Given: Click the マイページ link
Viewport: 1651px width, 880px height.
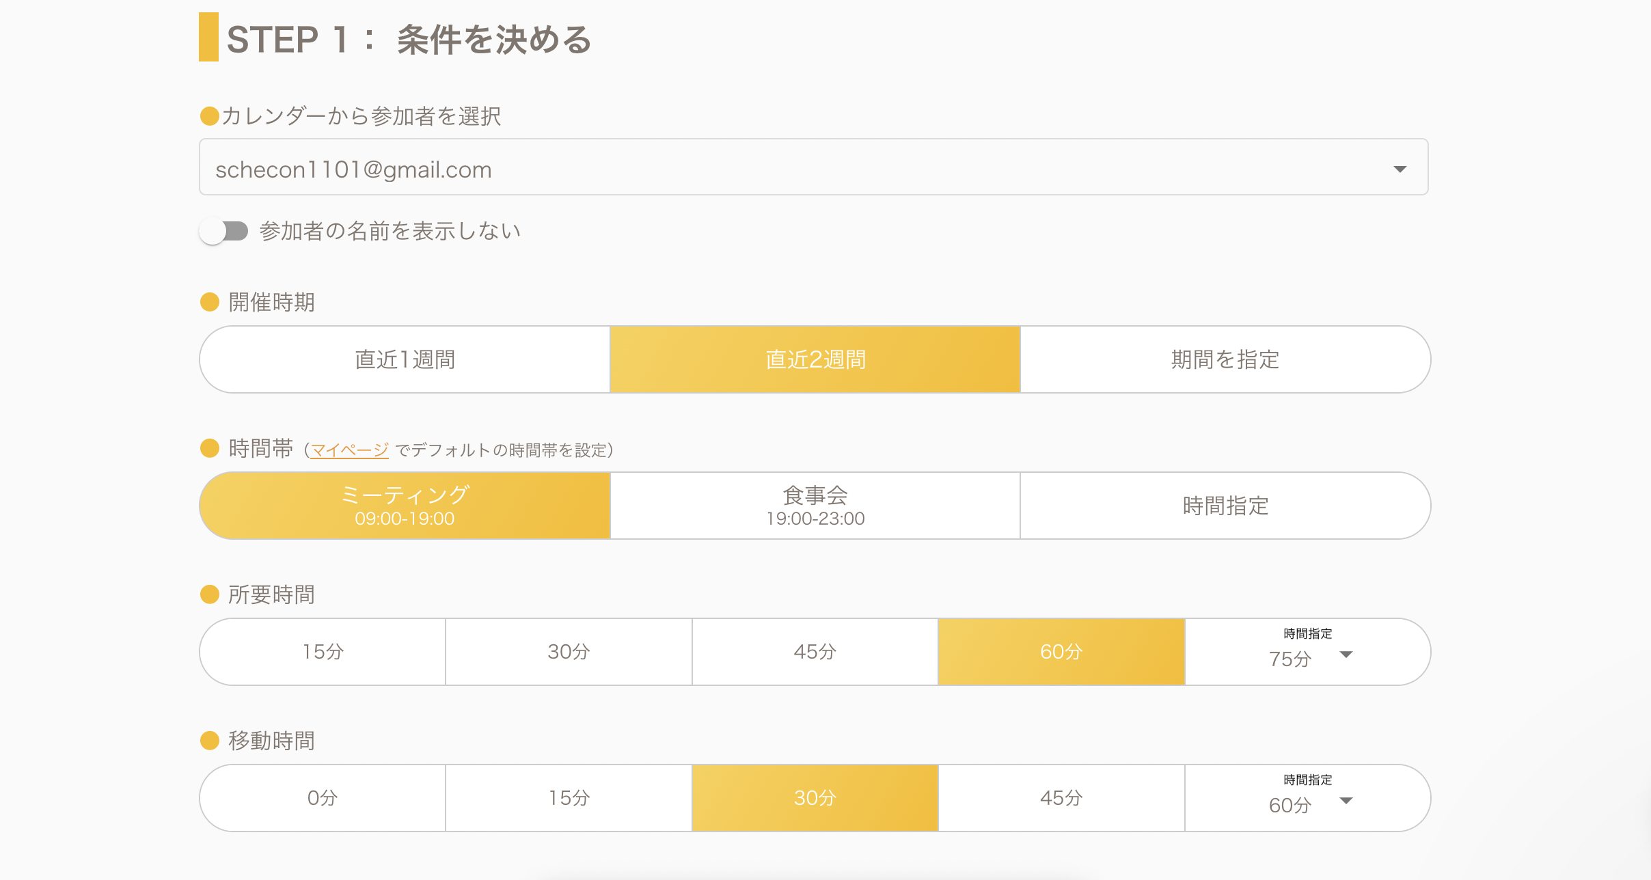Looking at the screenshot, I should click(x=349, y=450).
